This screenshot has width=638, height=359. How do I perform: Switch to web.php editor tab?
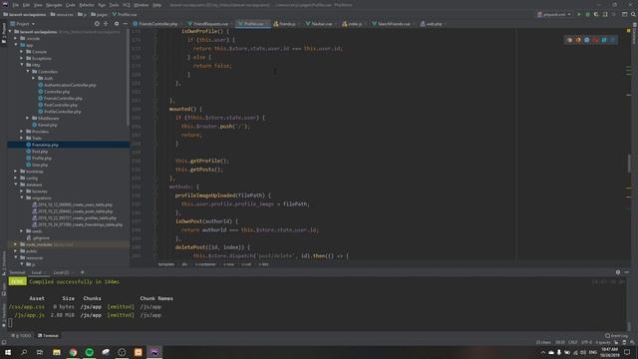pos(432,24)
